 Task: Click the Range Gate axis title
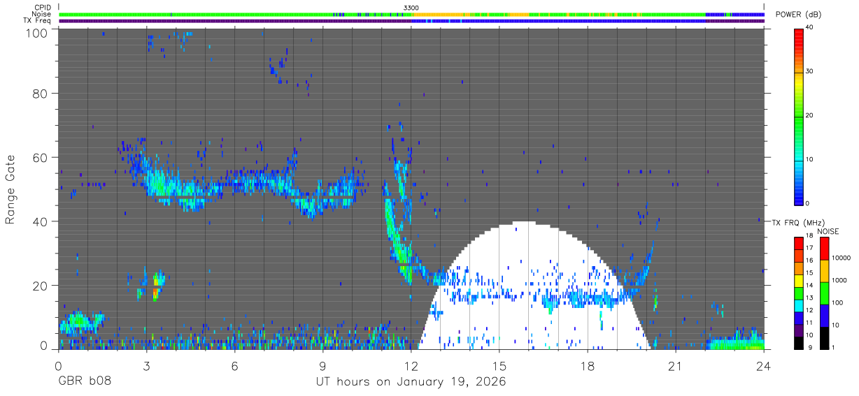coord(10,189)
